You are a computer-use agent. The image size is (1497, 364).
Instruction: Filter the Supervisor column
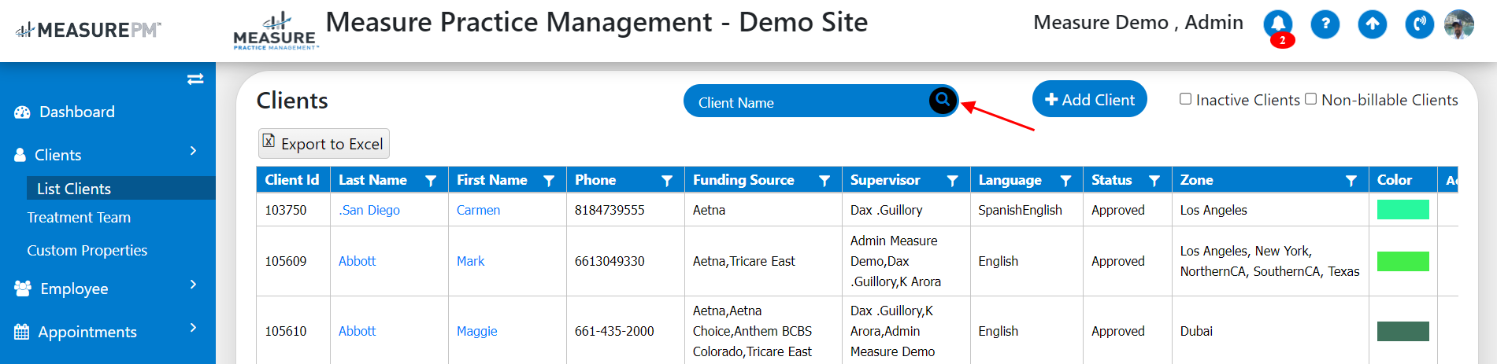coord(952,181)
